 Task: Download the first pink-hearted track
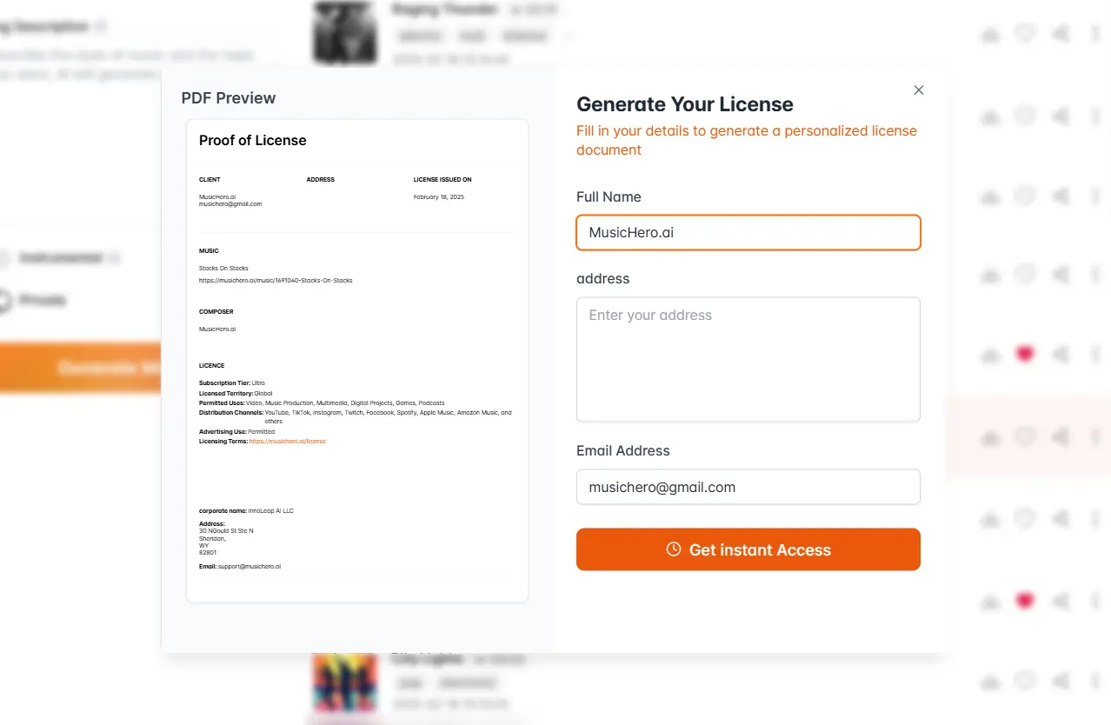[x=990, y=355]
